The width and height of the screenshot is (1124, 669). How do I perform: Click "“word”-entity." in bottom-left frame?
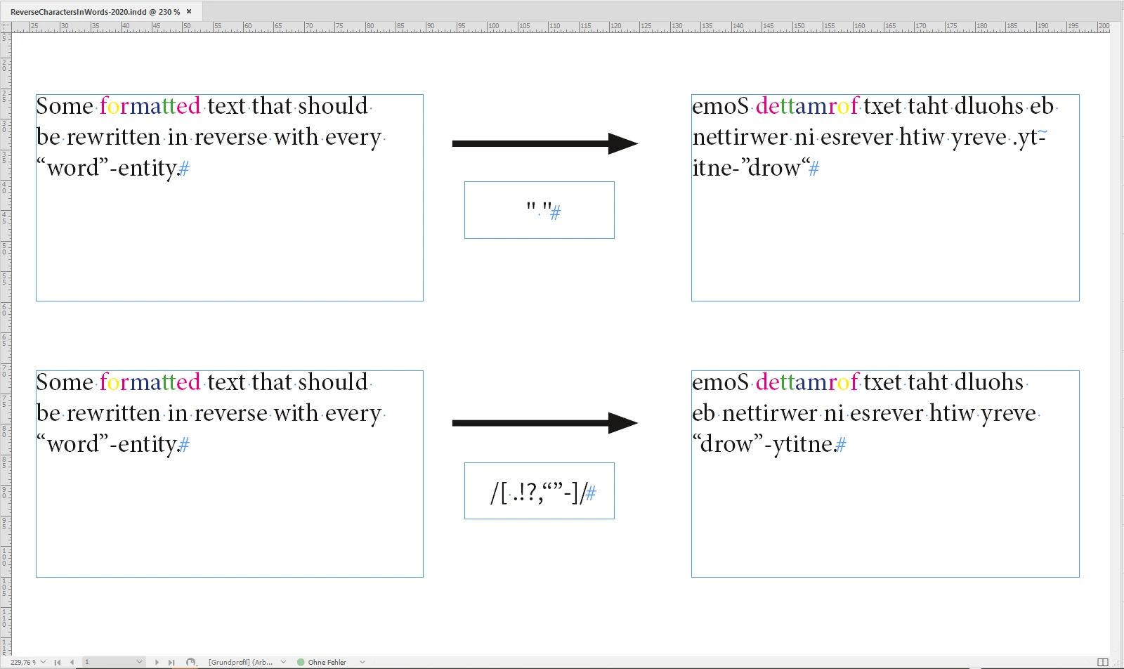[107, 444]
